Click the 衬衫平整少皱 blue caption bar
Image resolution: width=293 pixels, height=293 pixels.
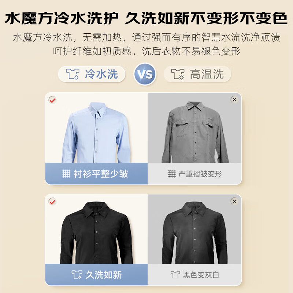[96, 174]
